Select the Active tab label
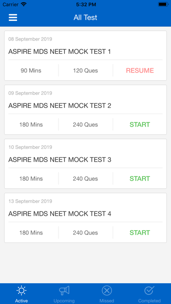This screenshot has height=304, width=171. tap(21, 301)
